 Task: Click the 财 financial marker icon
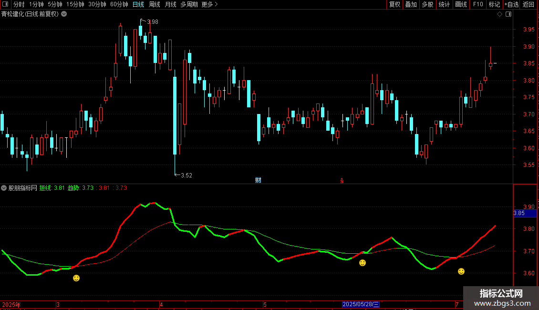[x=258, y=180]
